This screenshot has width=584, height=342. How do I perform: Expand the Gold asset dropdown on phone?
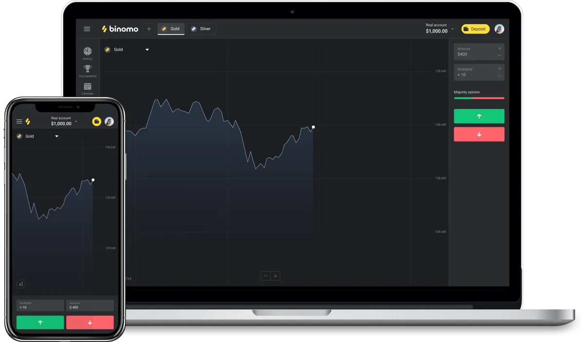[56, 136]
